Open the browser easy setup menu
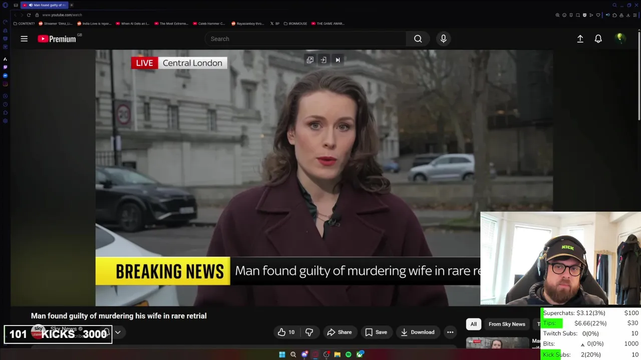This screenshot has height=360, width=641. point(635,15)
